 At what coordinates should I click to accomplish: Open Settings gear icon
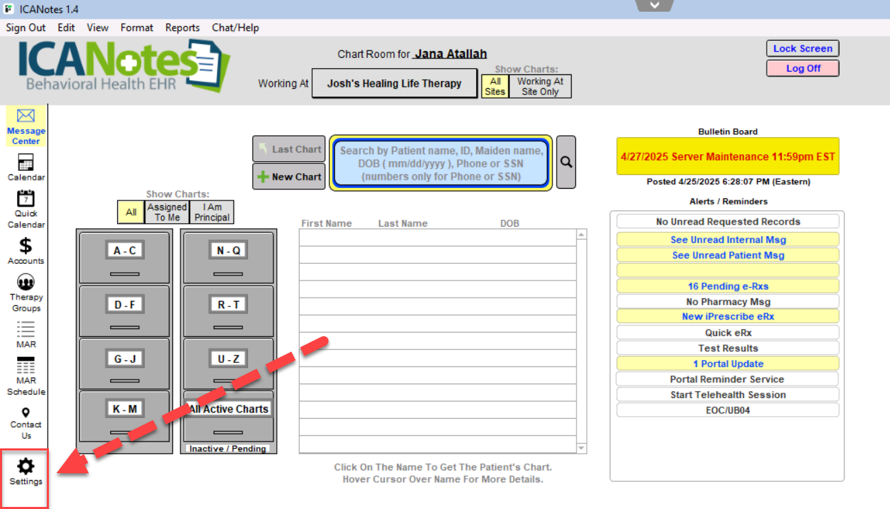point(25,466)
